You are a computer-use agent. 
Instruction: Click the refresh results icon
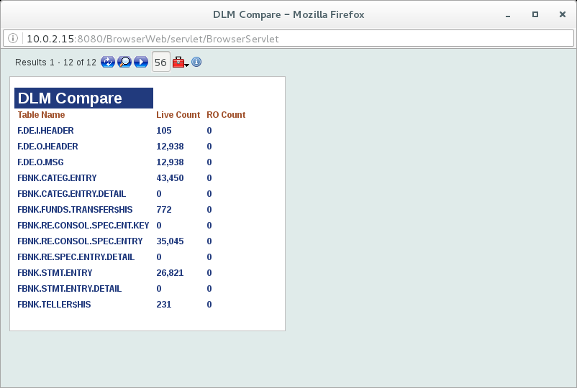108,63
